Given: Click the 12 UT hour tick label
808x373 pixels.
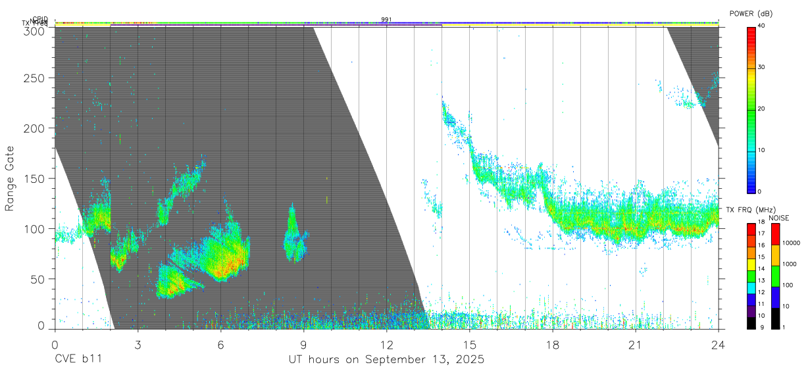Looking at the screenshot, I should coord(387,345).
